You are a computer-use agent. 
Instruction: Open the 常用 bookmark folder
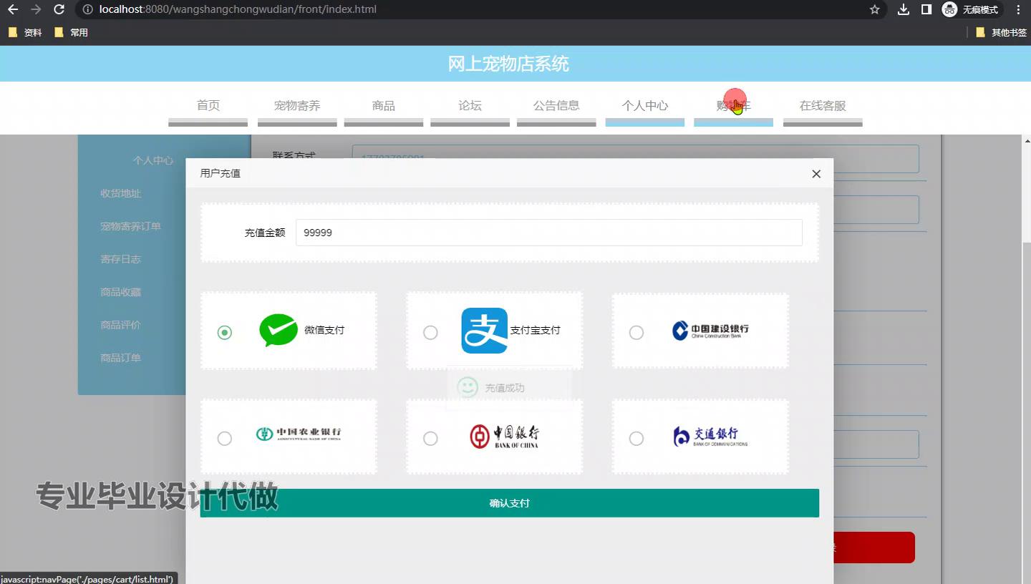point(72,32)
